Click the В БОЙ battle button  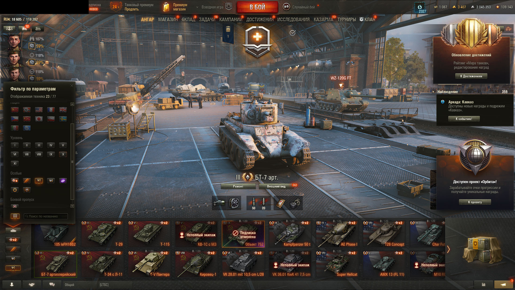[x=257, y=7]
